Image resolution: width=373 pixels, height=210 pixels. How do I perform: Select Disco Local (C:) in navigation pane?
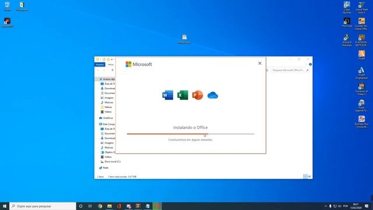click(111, 162)
